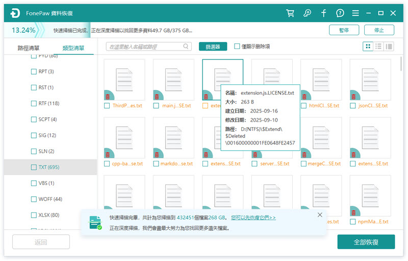Click the name or path search field
This screenshot has height=261, width=408.
(149, 46)
